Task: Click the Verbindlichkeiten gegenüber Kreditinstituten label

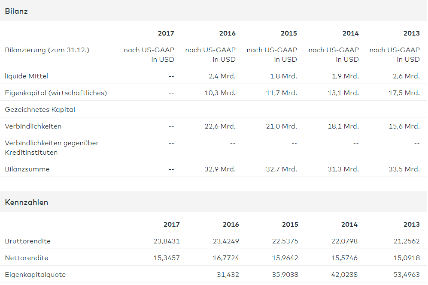Action: coord(52,147)
